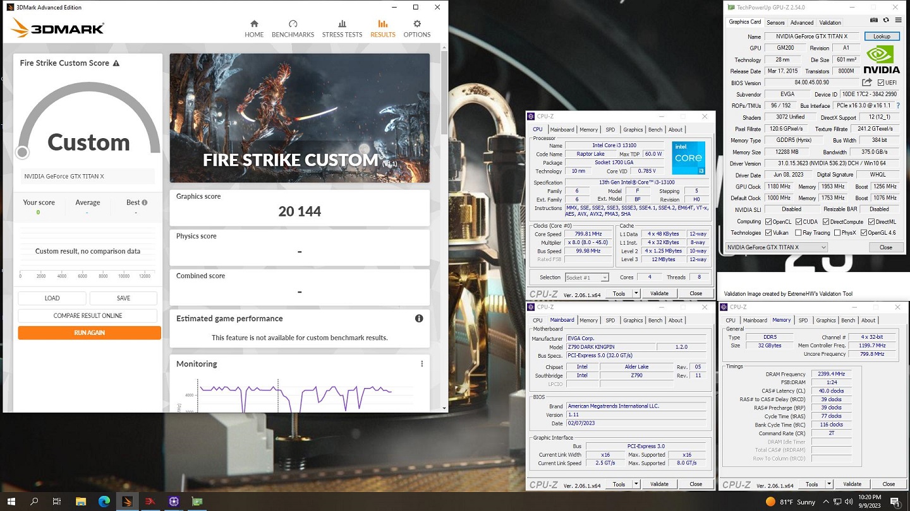Click the GPU-Z BIOS share/export icon
910x511 pixels.
867,83
